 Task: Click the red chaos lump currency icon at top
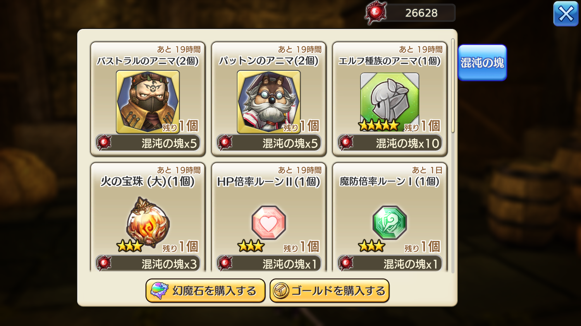click(x=376, y=13)
